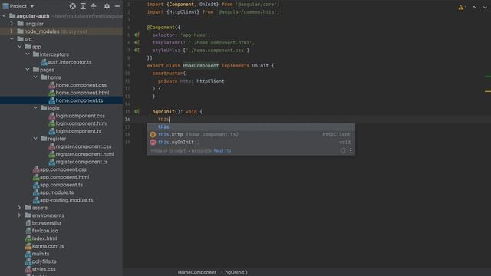Hide the Project panel with minus icon
Image resolution: width=491 pixels, height=276 pixels.
pyautogui.click(x=117, y=6)
